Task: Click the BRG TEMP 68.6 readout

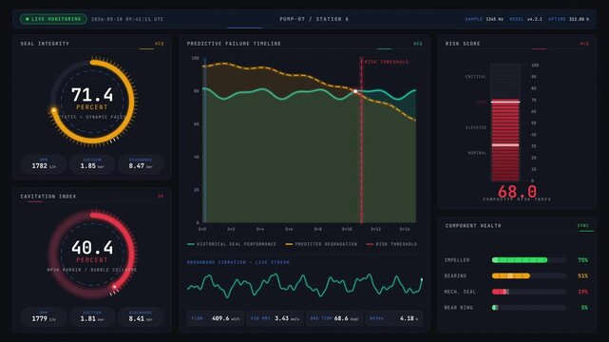Action: point(334,318)
